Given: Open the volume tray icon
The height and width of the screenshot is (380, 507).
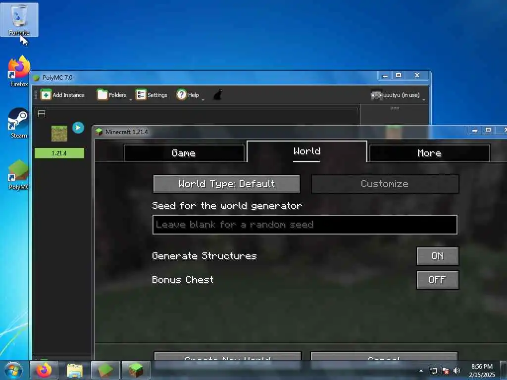Looking at the screenshot, I should click(x=457, y=371).
